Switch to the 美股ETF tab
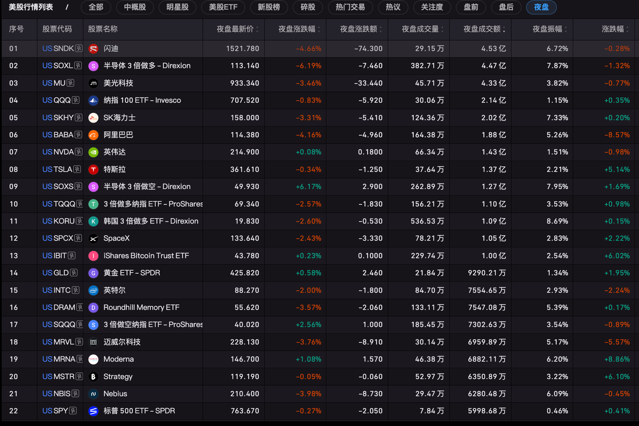 click(x=223, y=7)
